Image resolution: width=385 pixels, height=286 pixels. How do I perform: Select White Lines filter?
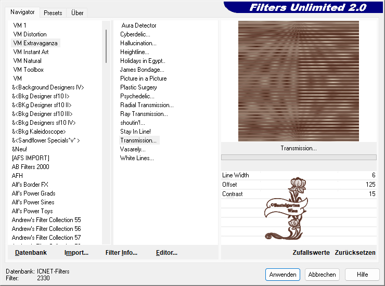[137, 158]
